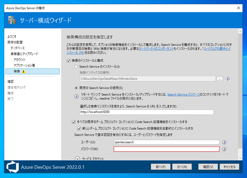Open the Search Service パッケージ link
Image resolution: width=247 pixels, height=178 pixels.
[x=184, y=94]
